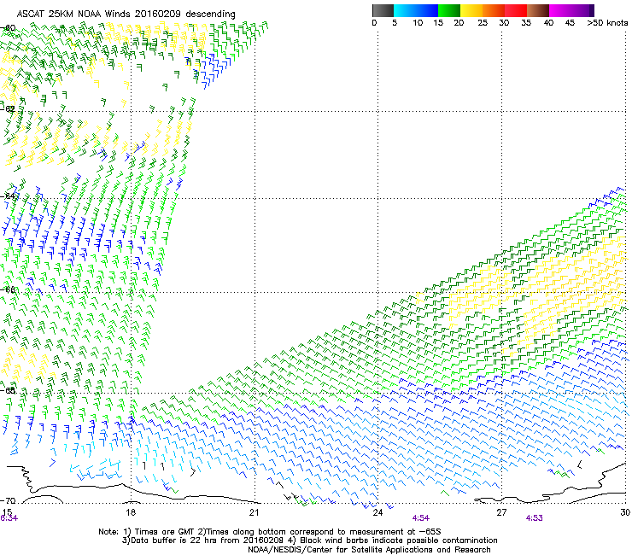Click the longitude axis label '27'
632x555 pixels.
pyautogui.click(x=501, y=512)
